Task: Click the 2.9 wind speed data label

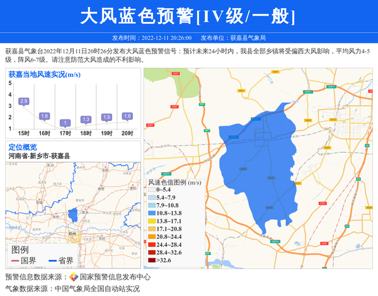Action: [24, 101]
